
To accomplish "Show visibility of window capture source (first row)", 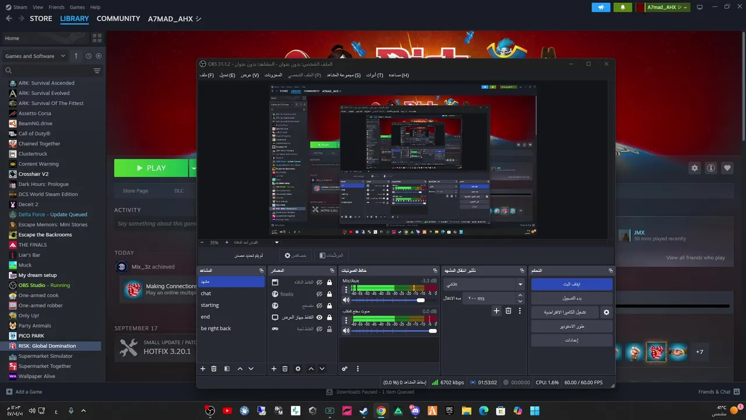I will click(319, 282).
